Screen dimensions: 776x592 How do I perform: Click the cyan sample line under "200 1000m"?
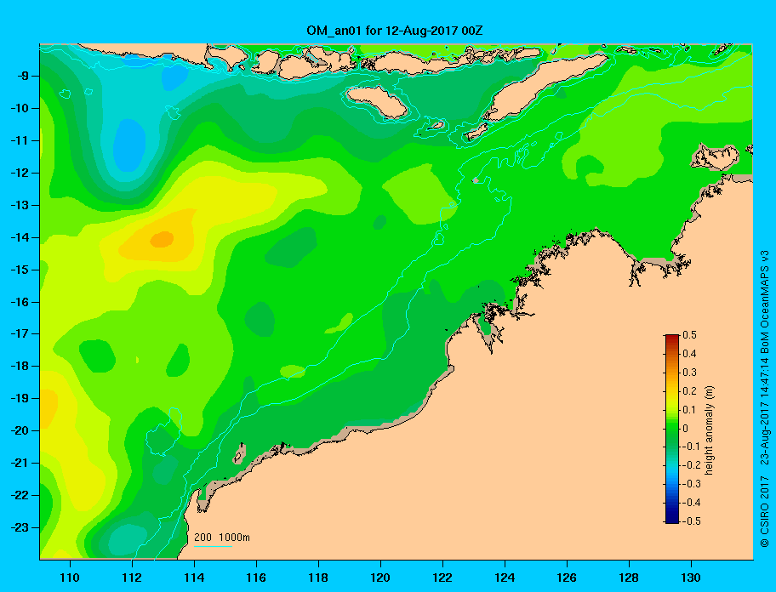click(214, 547)
